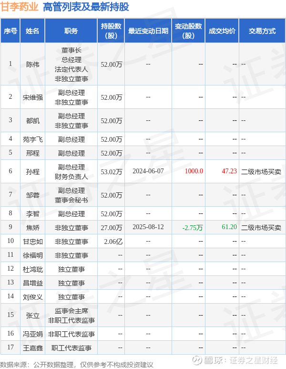Viewport: 286px width, 369px height.
Task: Click 监事会主席 in 张立's position cell
Action: [x=71, y=311]
